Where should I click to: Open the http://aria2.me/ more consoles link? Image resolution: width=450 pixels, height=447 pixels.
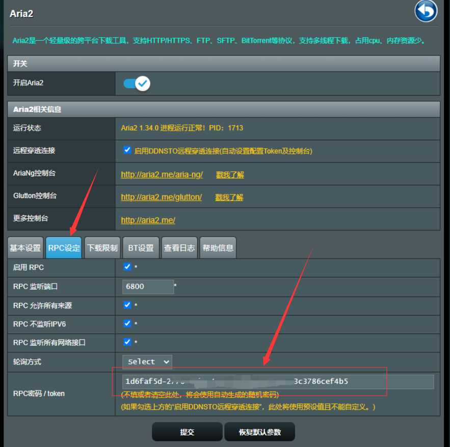(148, 220)
